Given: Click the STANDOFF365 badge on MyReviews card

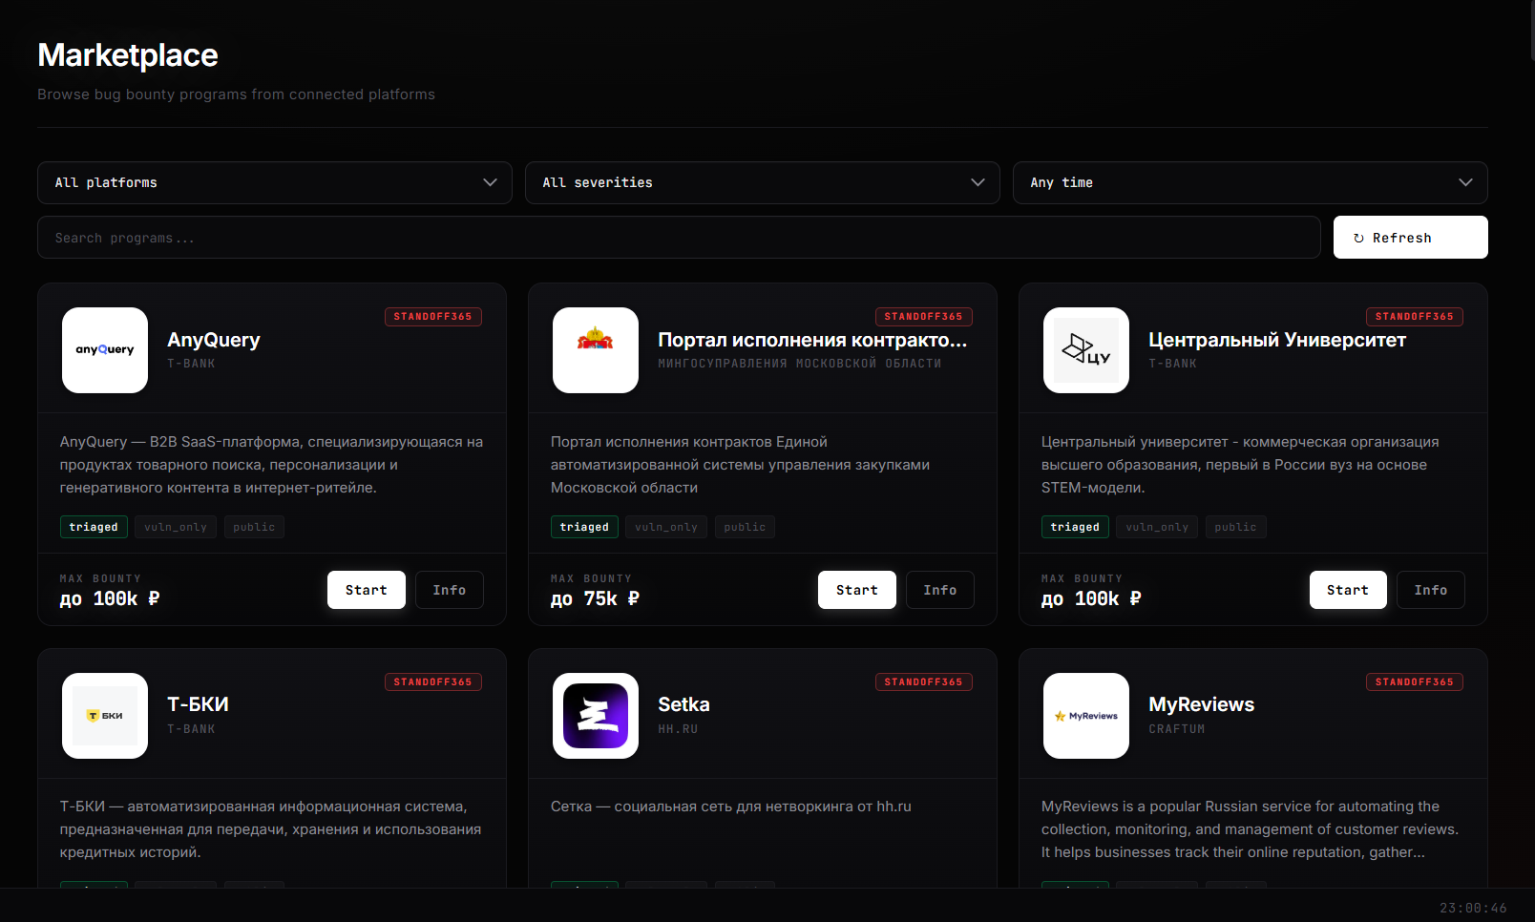Looking at the screenshot, I should click(x=1415, y=682).
